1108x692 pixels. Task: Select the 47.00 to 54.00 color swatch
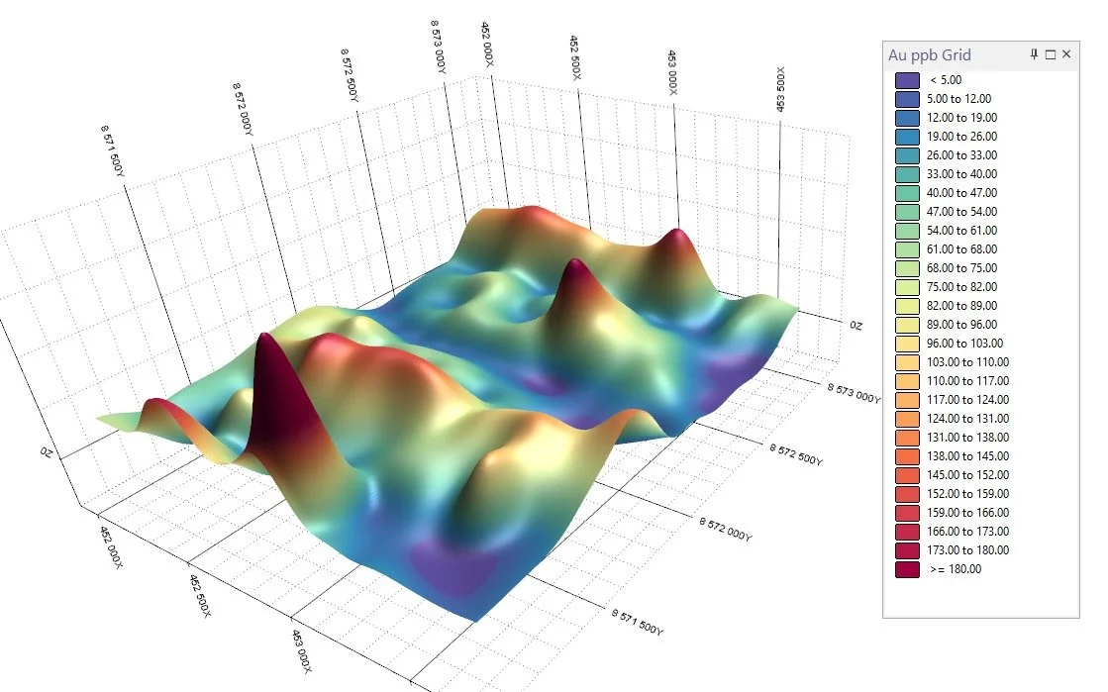coord(907,212)
